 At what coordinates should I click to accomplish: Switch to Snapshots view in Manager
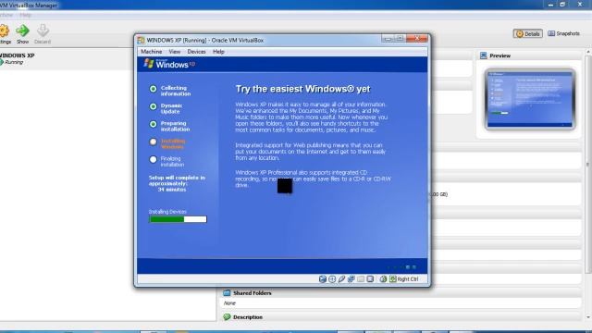click(x=563, y=33)
